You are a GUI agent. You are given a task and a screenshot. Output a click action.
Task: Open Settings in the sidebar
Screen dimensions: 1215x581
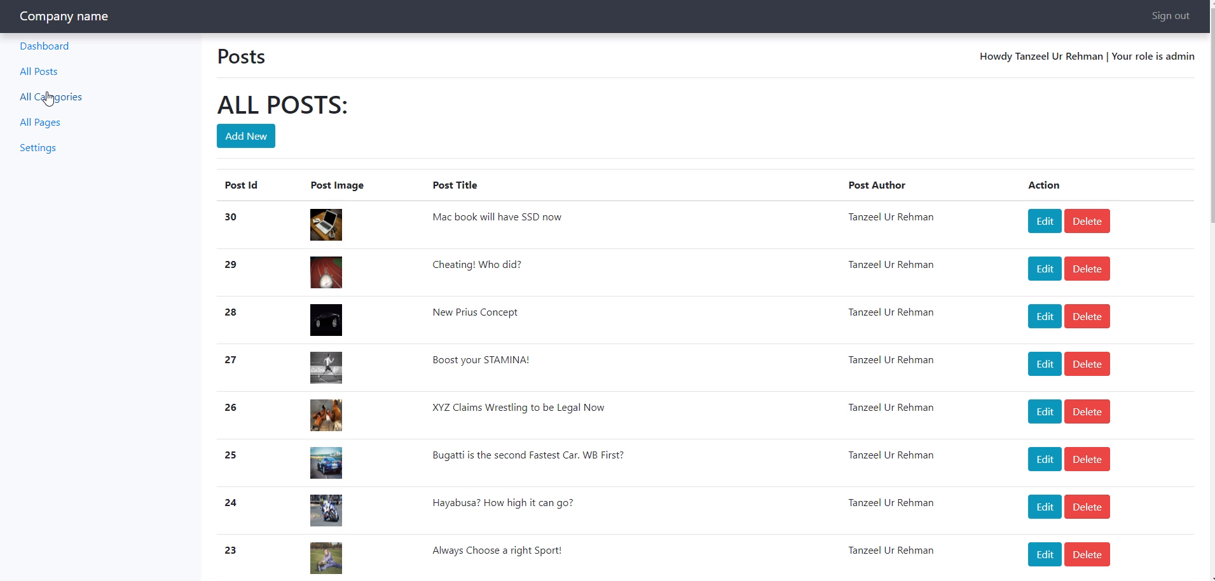point(38,148)
